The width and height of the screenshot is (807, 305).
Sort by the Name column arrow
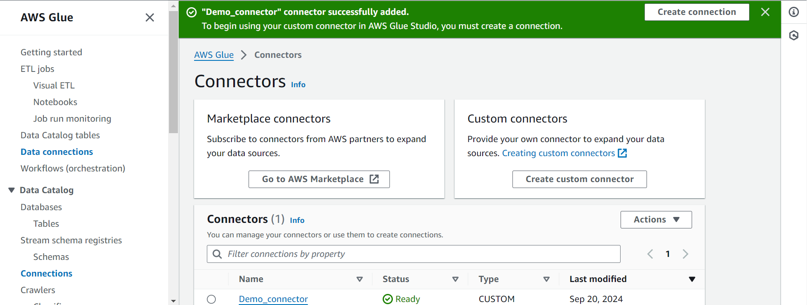pos(360,279)
